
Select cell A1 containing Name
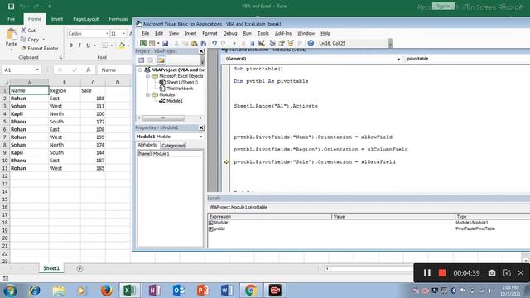pos(29,90)
